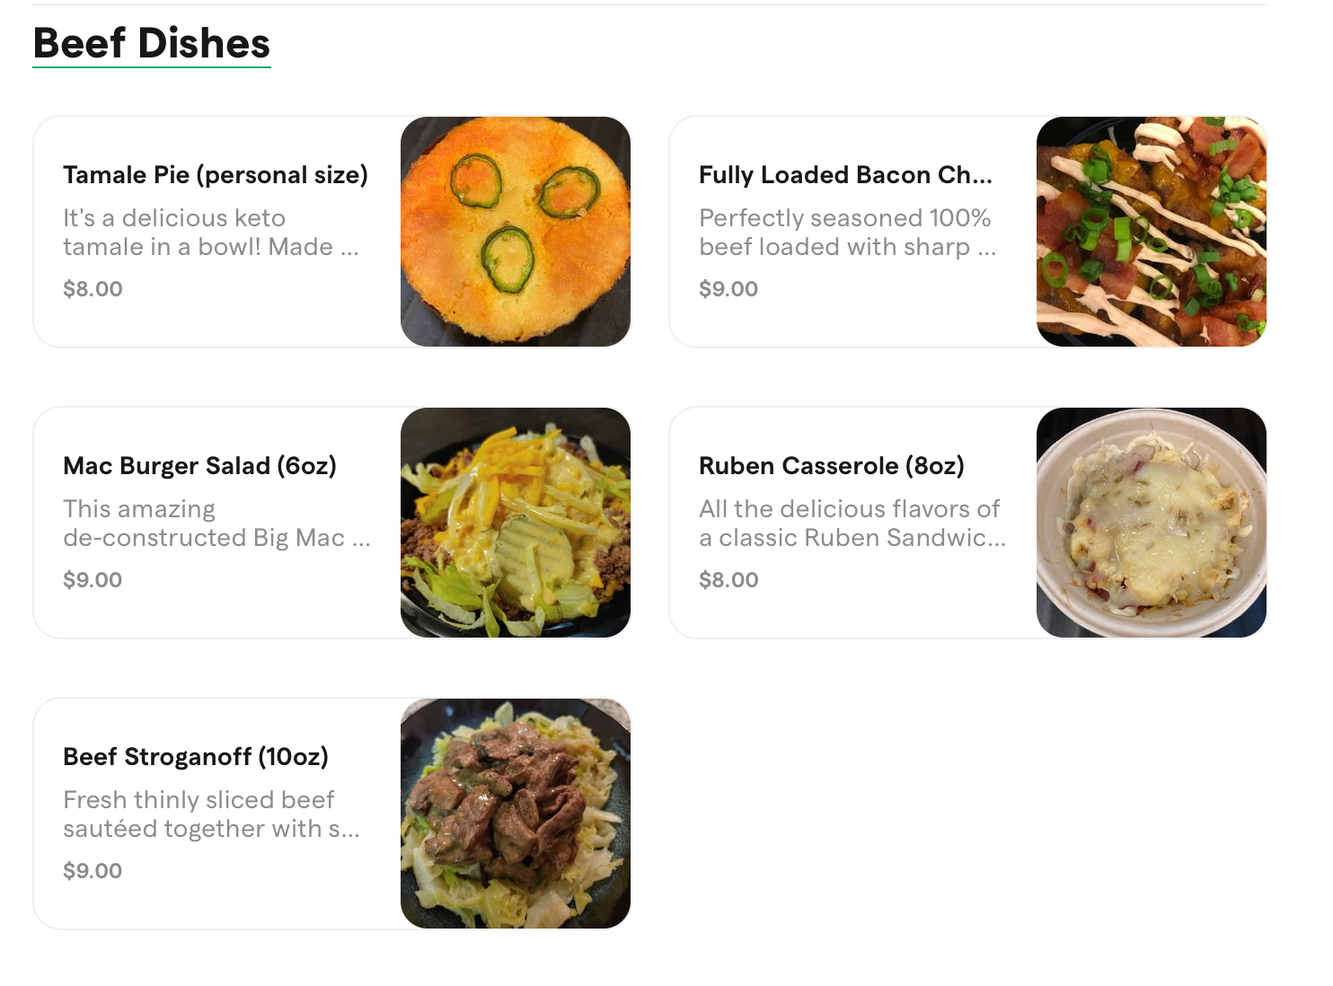Viewport: 1333px width, 986px height.
Task: Open the Fully Loaded Bacon dish photo
Action: [1151, 232]
